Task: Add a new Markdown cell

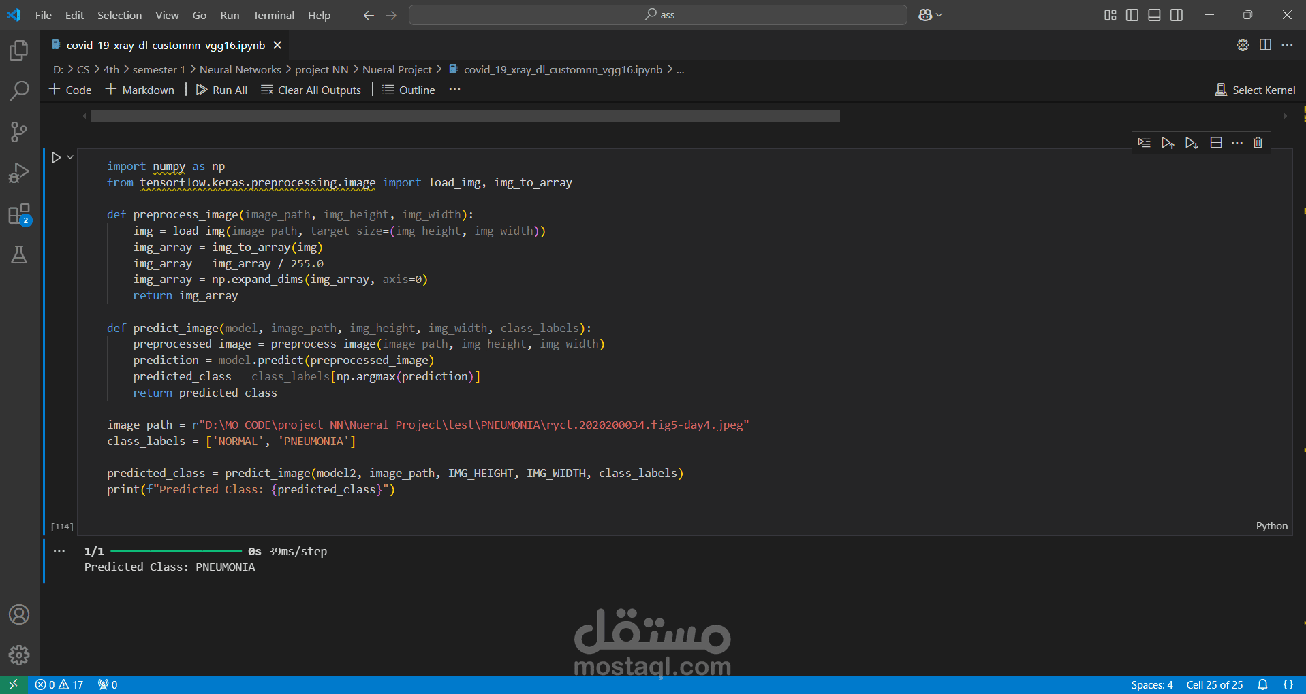Action: 140,90
